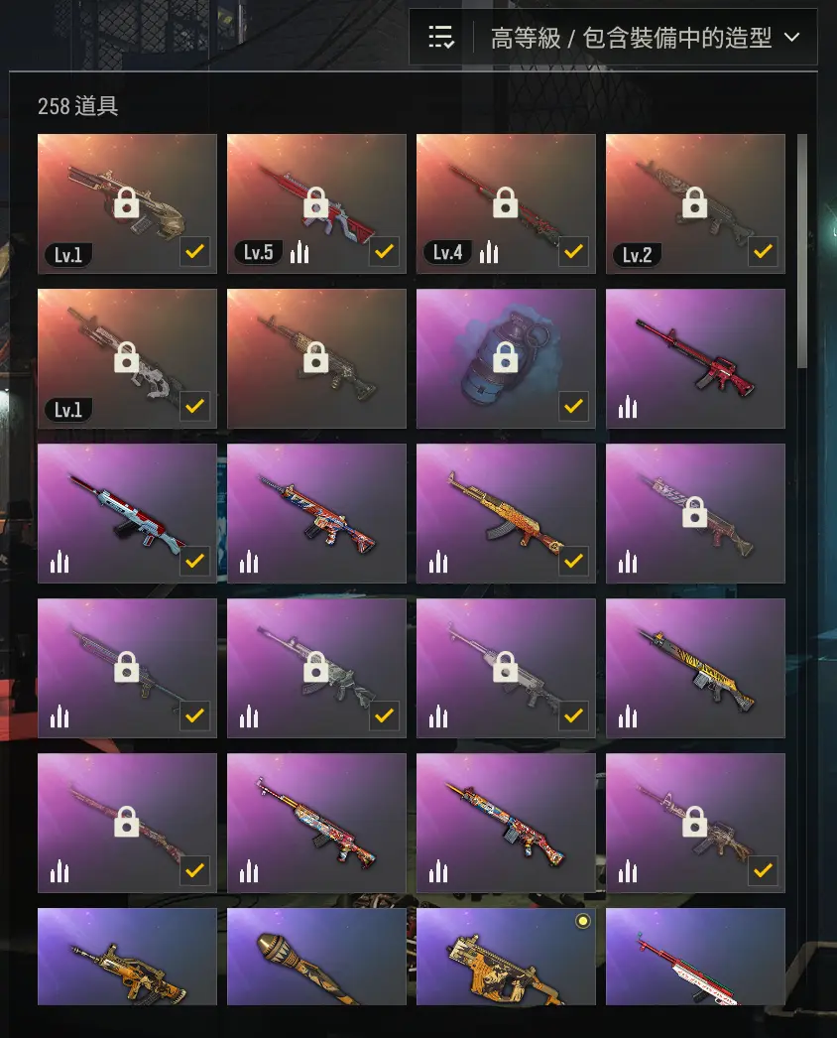Select the yellow tiger-stripe rifle skin
The height and width of the screenshot is (1038, 837).
[695, 668]
